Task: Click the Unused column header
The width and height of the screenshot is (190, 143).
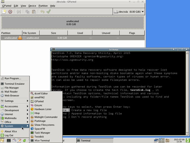Action: [106, 33]
